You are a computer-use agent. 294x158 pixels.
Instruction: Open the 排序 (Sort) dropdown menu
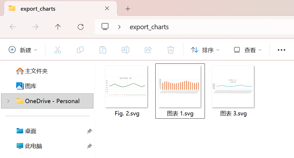205,50
